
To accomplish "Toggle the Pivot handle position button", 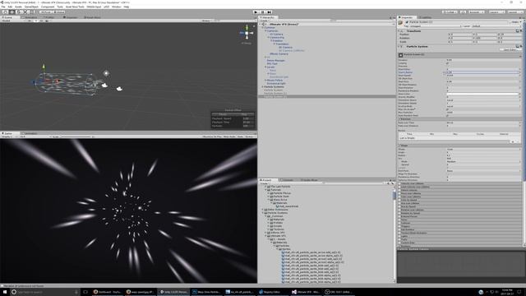I will (x=46, y=12).
